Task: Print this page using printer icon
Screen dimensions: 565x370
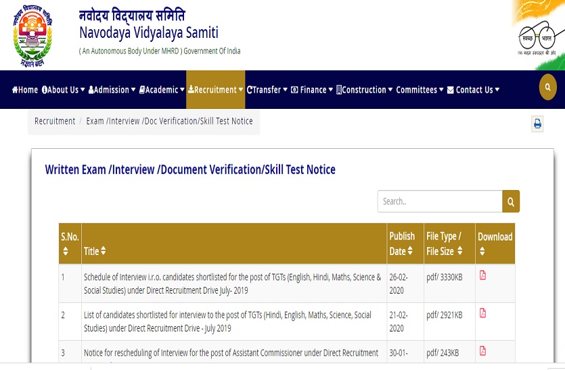Action: coord(537,124)
